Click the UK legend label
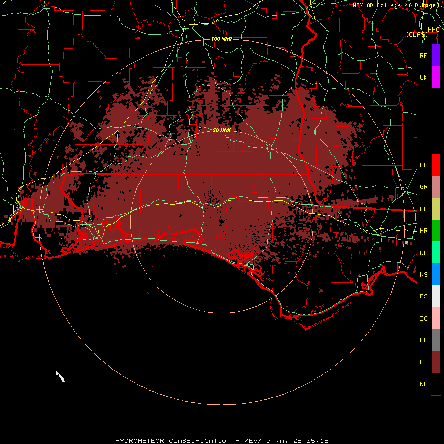 click(424, 77)
